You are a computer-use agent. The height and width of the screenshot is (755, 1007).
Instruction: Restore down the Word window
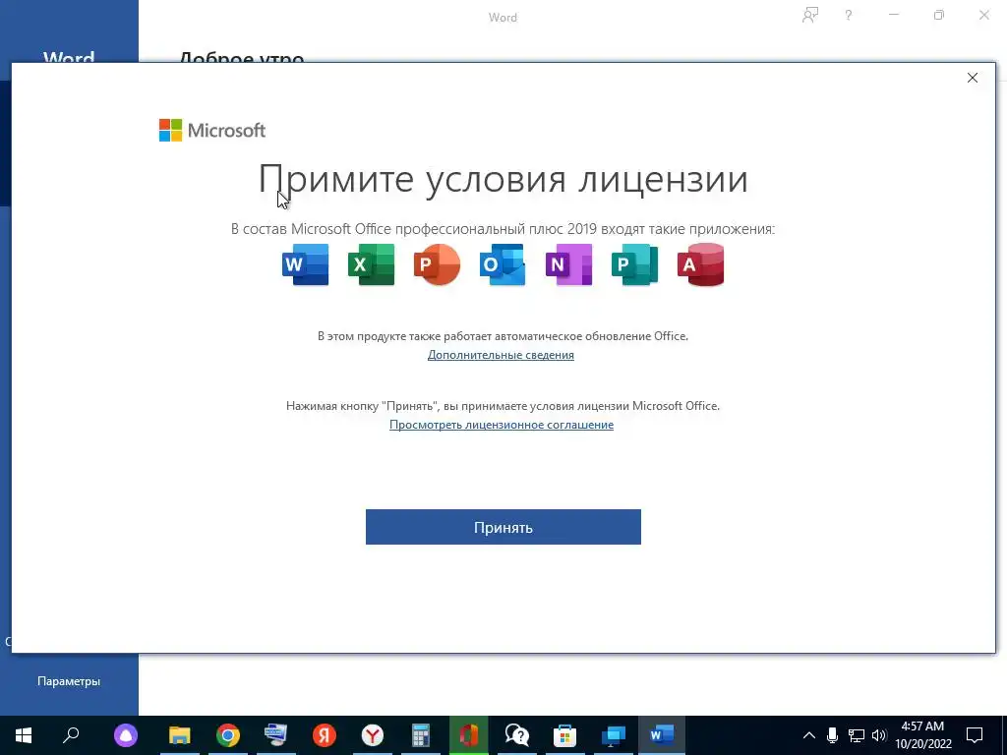939,16
